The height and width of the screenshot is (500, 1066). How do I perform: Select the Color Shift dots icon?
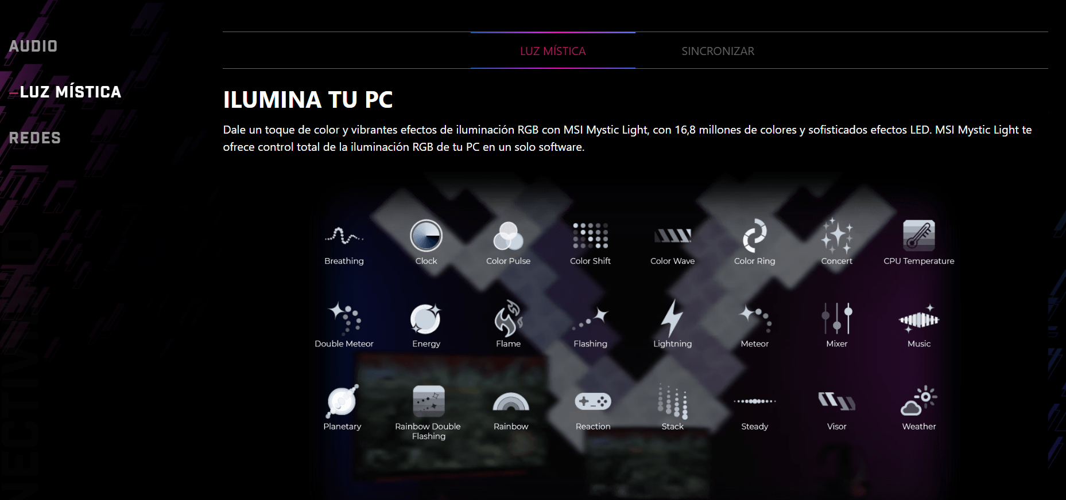[x=590, y=236]
